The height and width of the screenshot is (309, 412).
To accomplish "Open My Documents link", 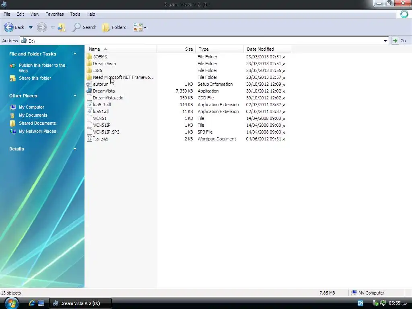I will tap(33, 115).
